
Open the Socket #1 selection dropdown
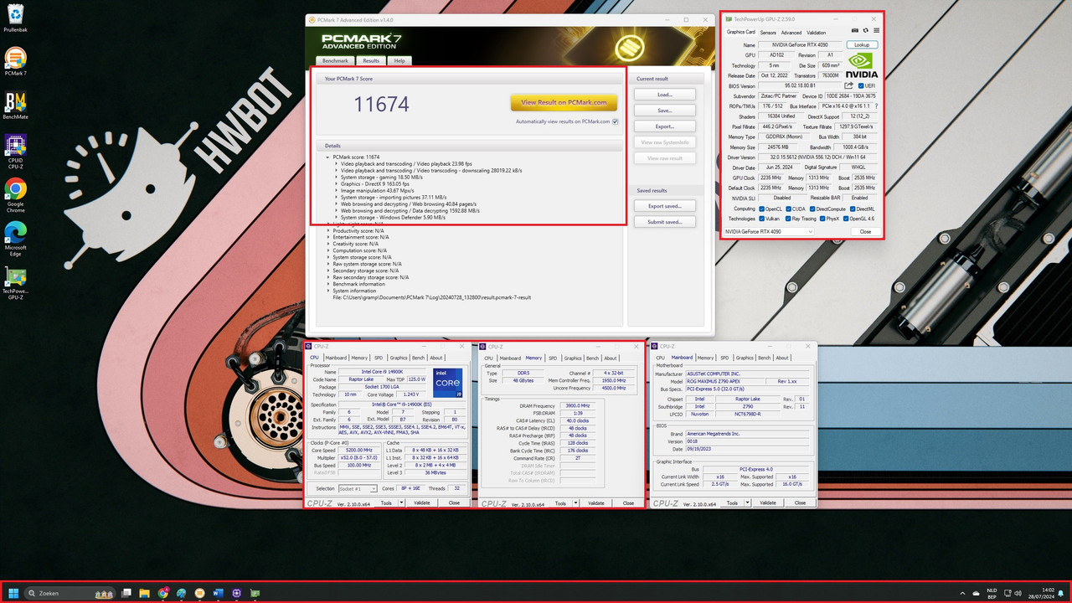point(357,488)
